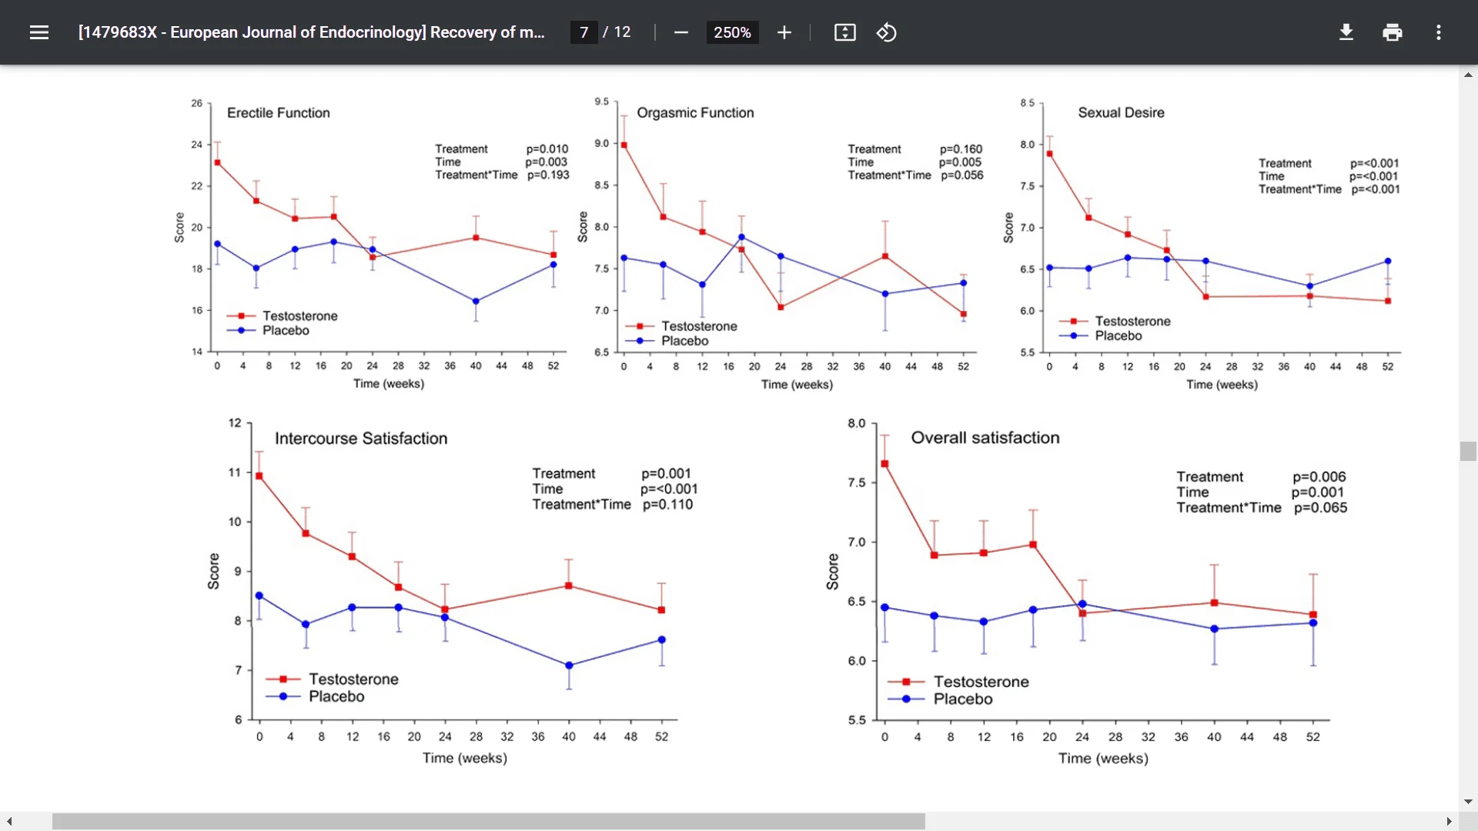Click the 'Intercourse Satisfaction' chart title
The image size is (1478, 831).
click(x=361, y=439)
